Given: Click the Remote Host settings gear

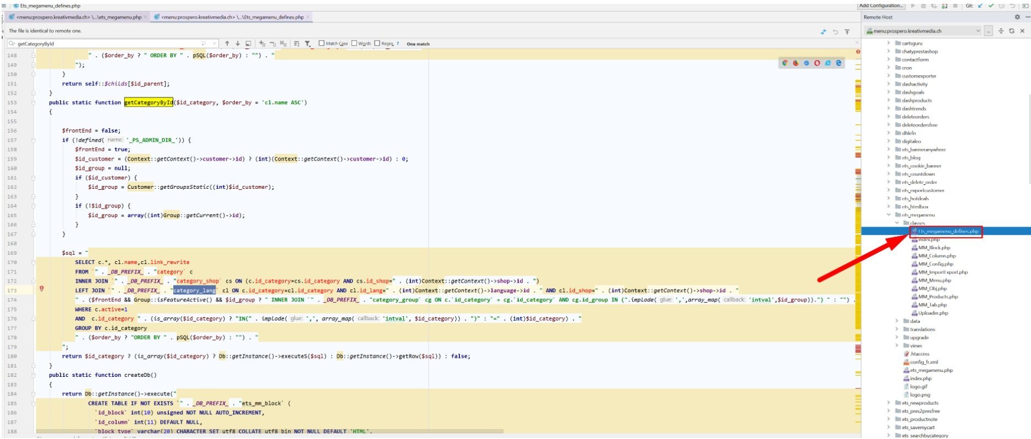Looking at the screenshot, I should tap(1017, 17).
